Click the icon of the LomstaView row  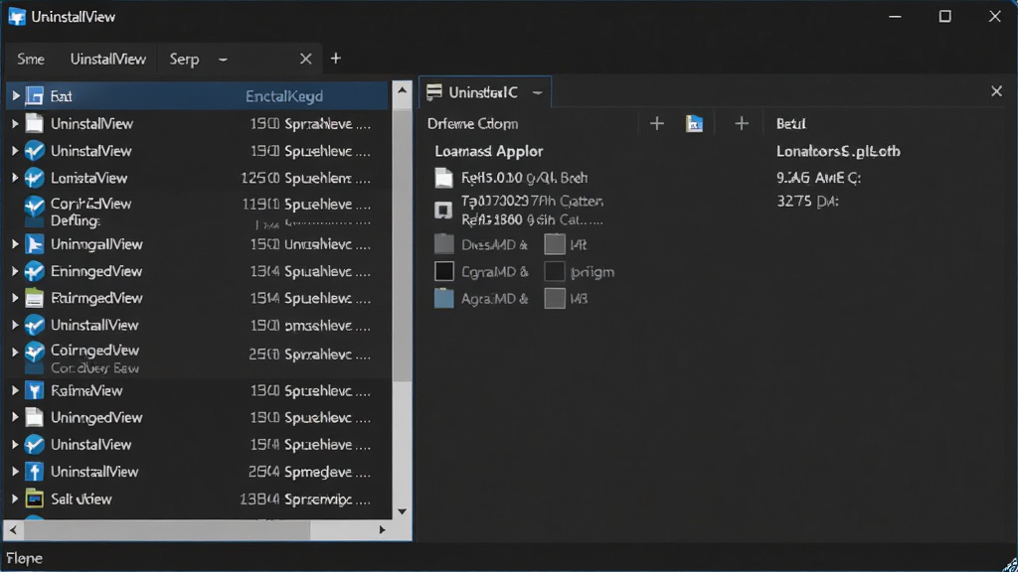point(35,178)
